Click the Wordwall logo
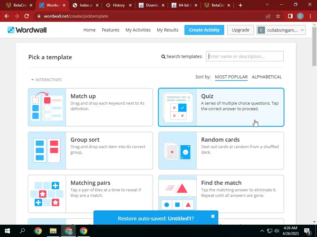This screenshot has height=237, width=317. pos(27,30)
